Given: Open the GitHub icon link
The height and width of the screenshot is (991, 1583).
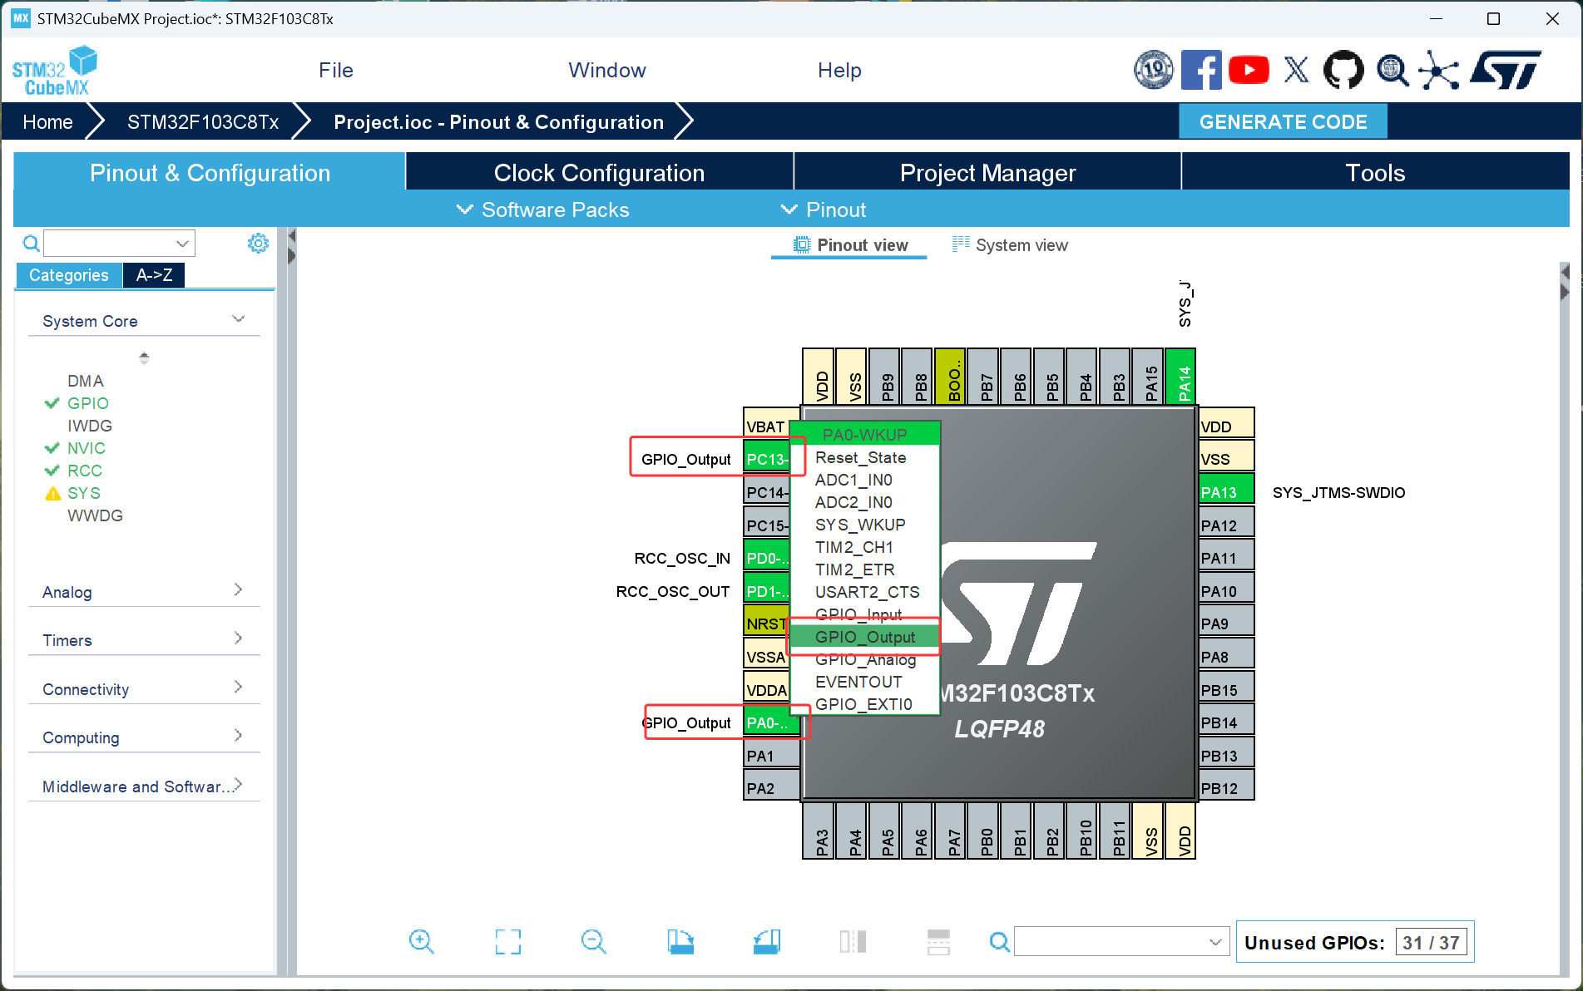Looking at the screenshot, I should click(x=1343, y=71).
